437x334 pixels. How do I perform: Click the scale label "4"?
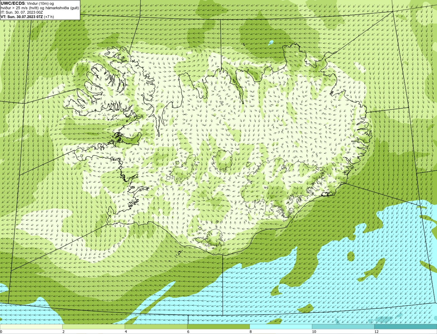[126, 332]
